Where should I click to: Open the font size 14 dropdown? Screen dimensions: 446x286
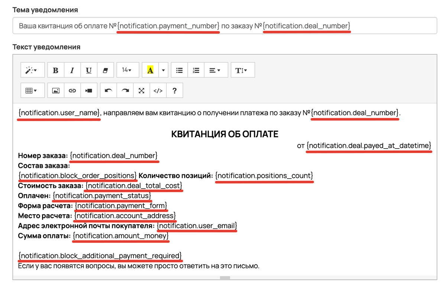(x=127, y=70)
